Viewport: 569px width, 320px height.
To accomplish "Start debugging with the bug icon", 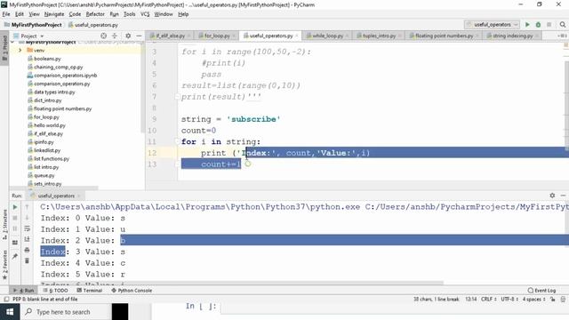I will point(538,25).
